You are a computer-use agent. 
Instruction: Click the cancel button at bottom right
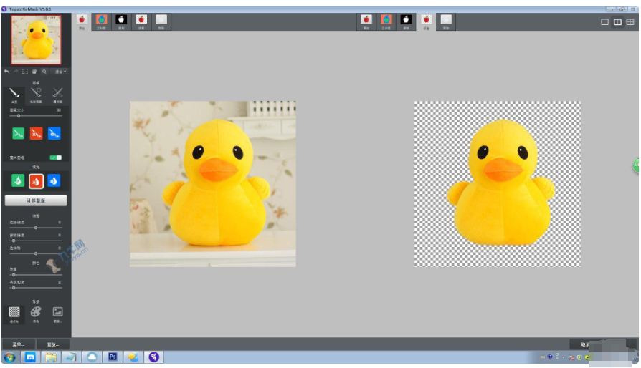tap(585, 344)
